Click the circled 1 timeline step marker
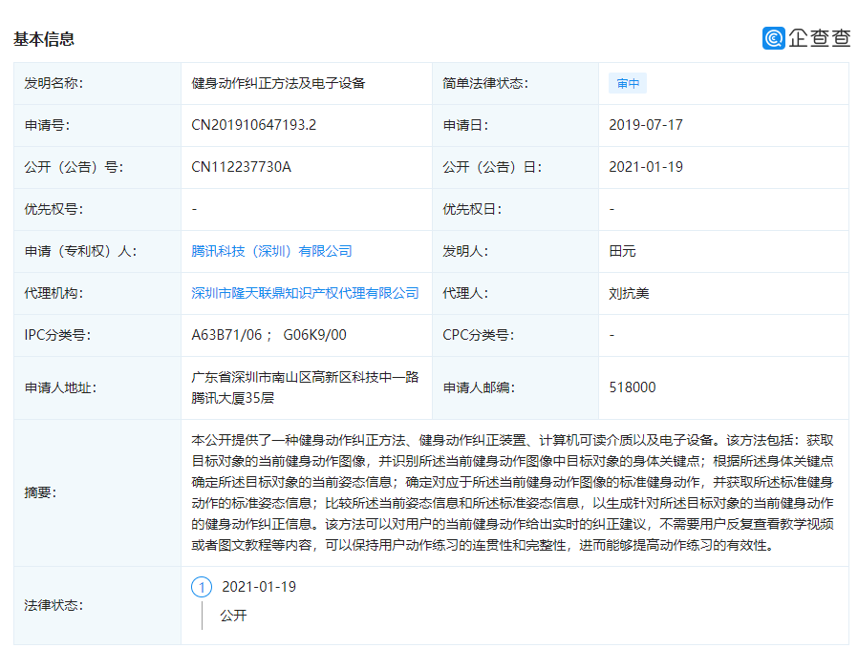This screenshot has height=648, width=858. [x=202, y=587]
